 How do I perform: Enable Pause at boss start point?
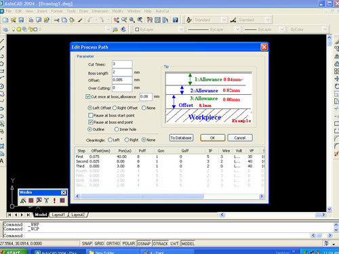coord(90,115)
